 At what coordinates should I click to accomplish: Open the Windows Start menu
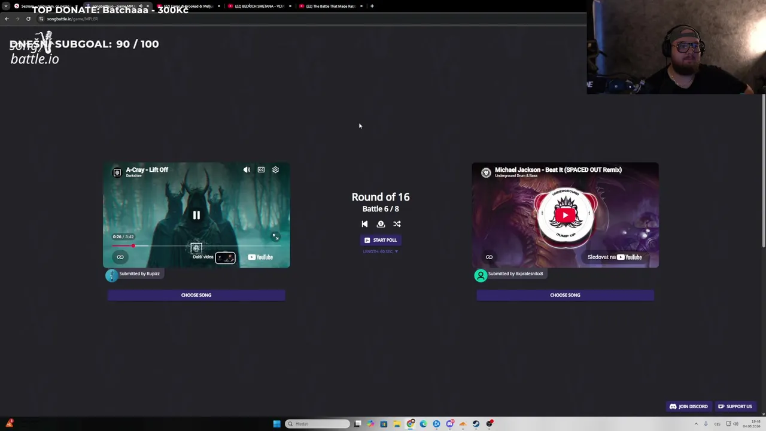point(276,424)
